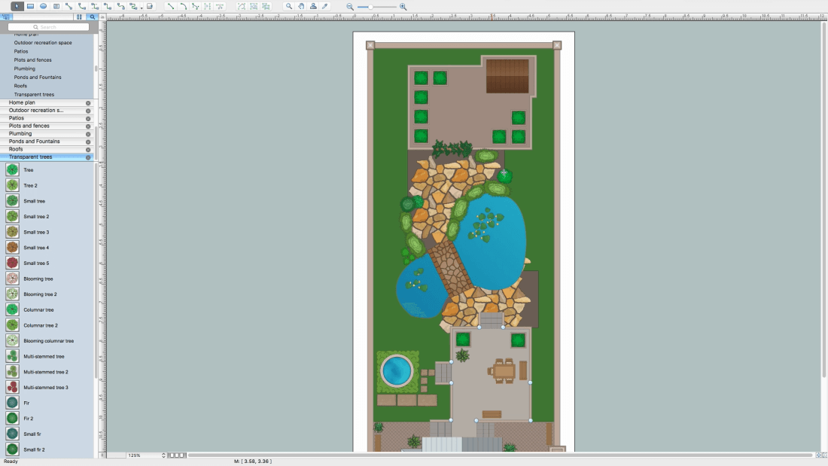This screenshot has height=466, width=828.
Task: Pick the rectangle shape tool
Action: 30,6
